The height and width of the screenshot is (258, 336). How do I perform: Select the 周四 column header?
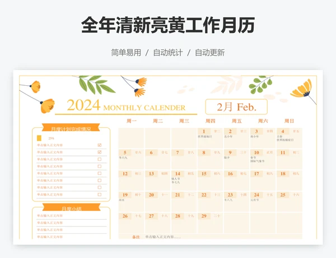pyautogui.click(x=210, y=121)
